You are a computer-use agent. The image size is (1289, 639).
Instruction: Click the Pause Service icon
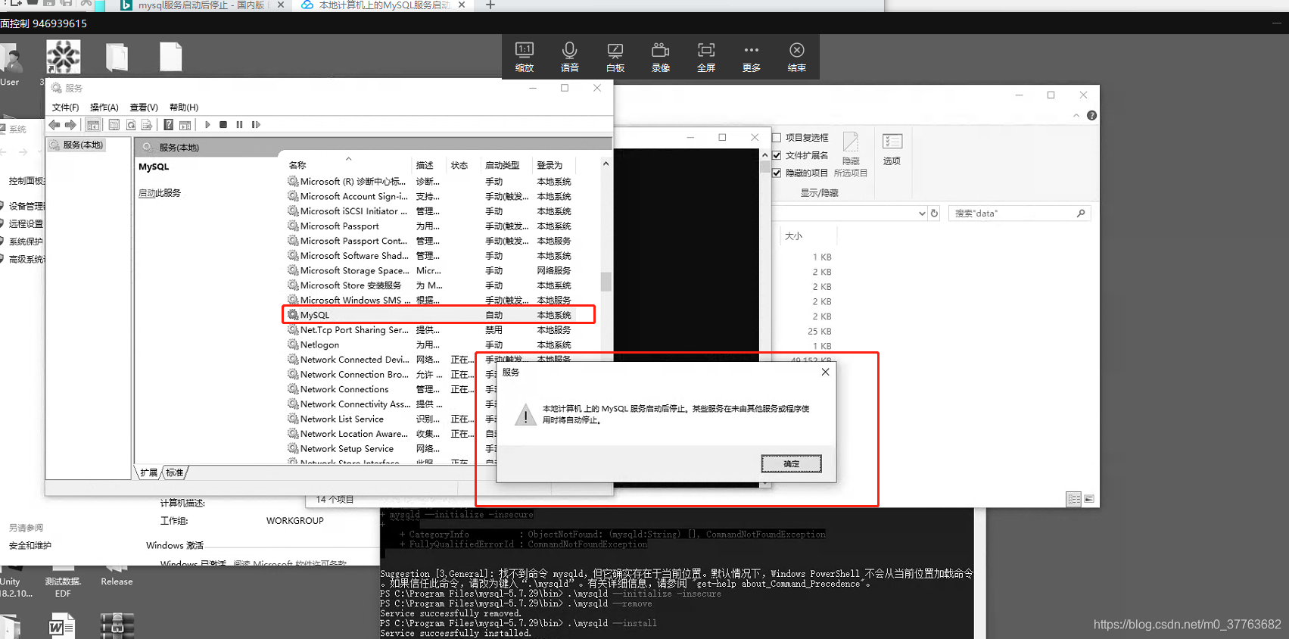[239, 125]
